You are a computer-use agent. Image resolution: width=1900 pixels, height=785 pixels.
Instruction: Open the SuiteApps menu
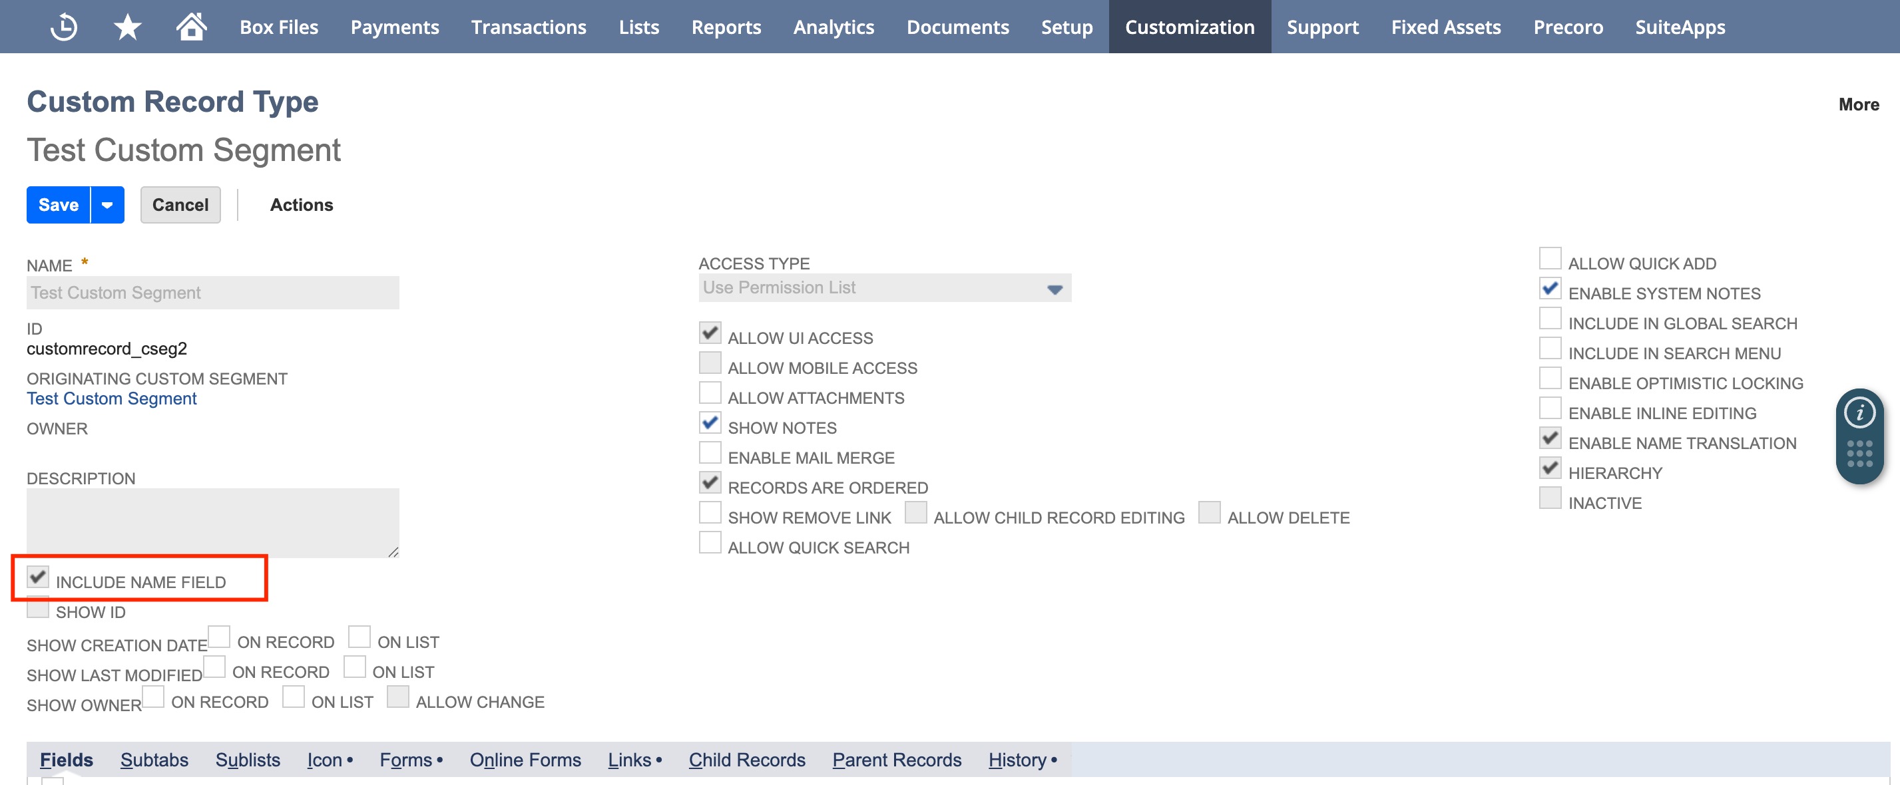pos(1680,27)
